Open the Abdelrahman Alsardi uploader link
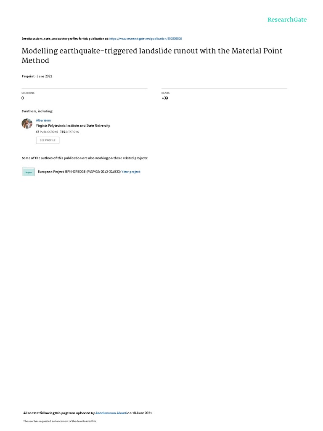The width and height of the screenshot is (323, 431). pyautogui.click(x=111, y=413)
